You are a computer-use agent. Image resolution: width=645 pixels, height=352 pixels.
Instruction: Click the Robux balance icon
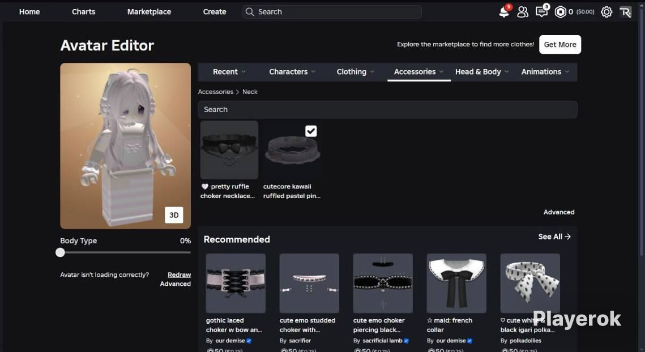(x=560, y=12)
